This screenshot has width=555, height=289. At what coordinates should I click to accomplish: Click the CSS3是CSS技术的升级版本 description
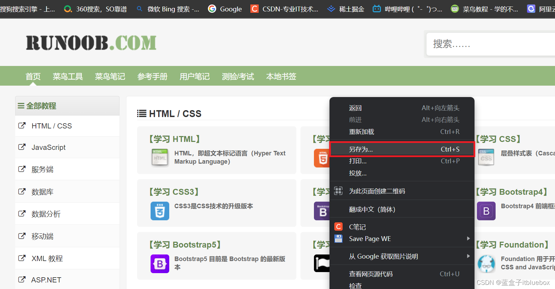click(214, 206)
